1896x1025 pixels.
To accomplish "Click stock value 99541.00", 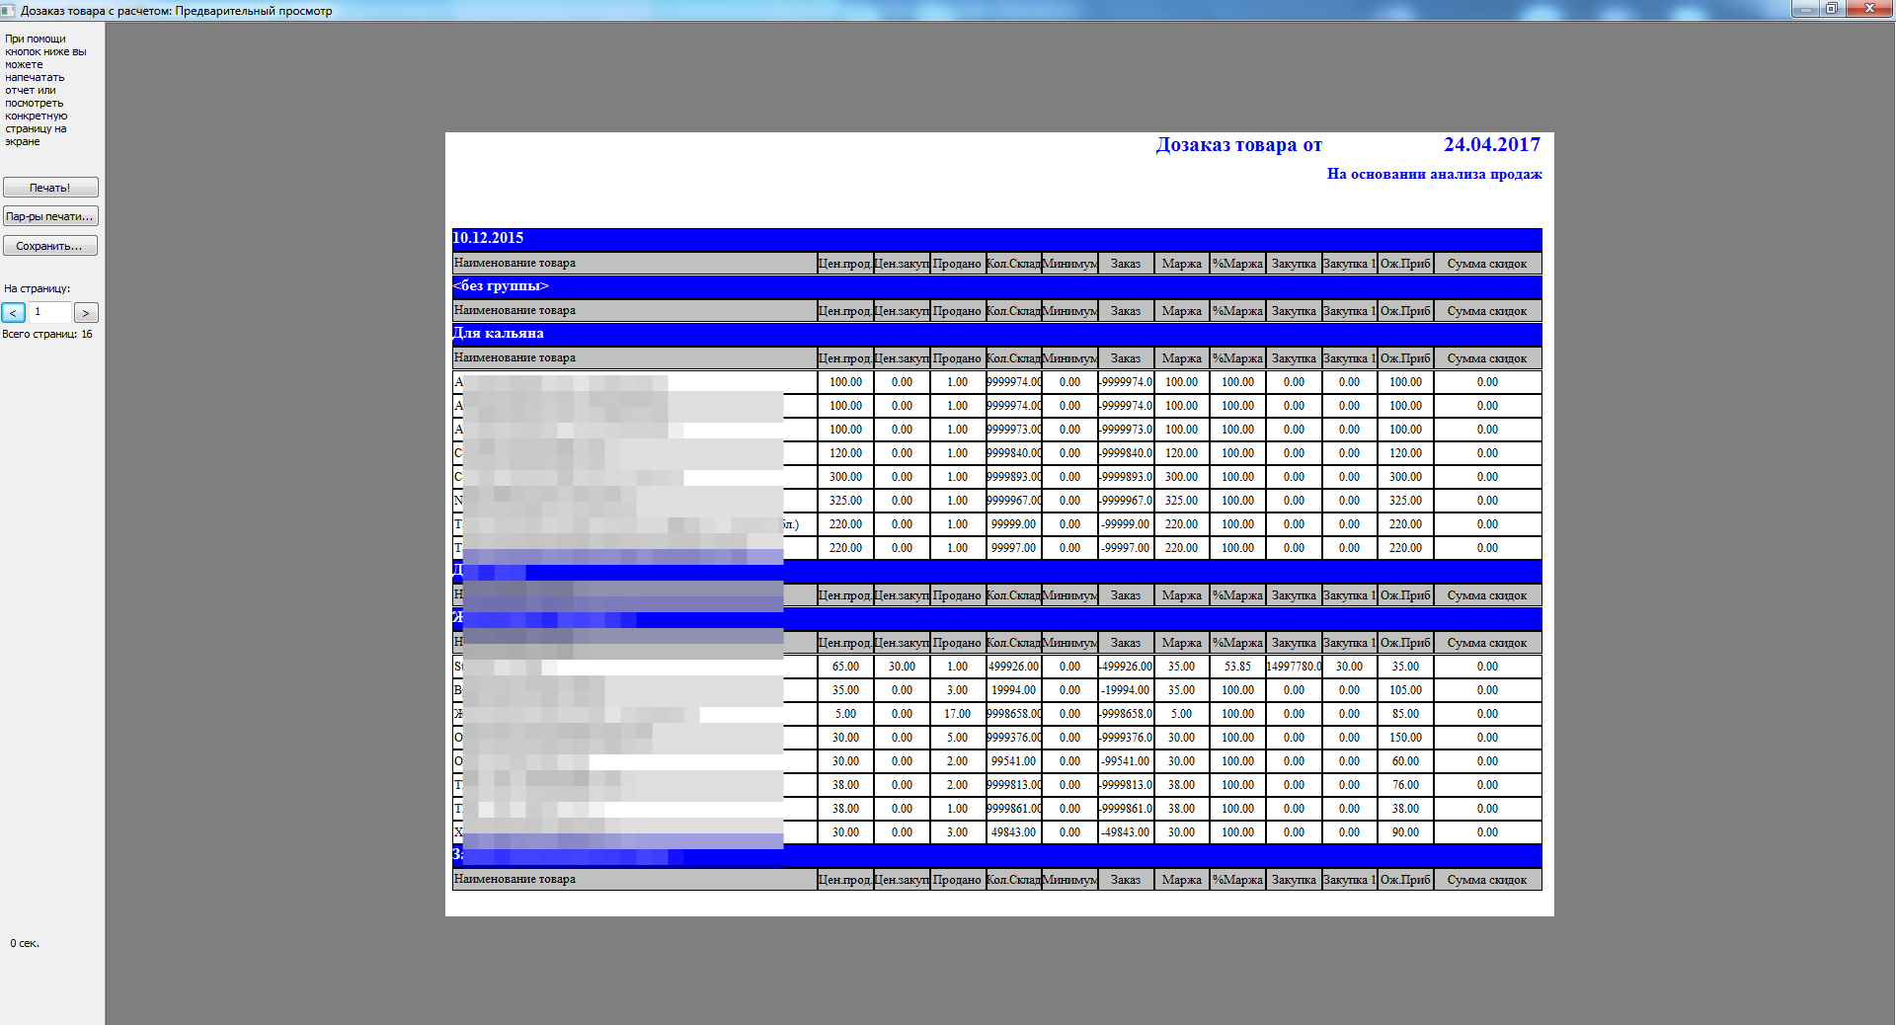I will 1013,761.
